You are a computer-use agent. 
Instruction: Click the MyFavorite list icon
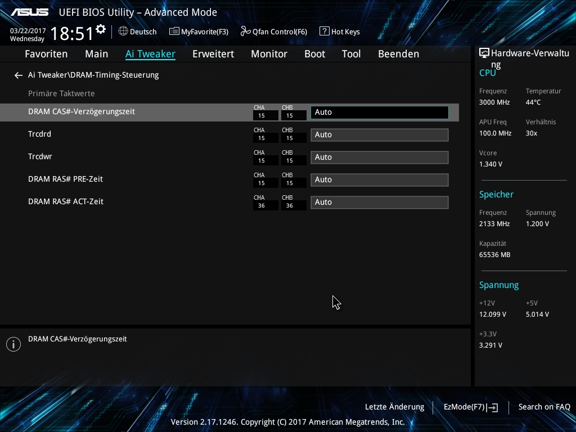174,31
